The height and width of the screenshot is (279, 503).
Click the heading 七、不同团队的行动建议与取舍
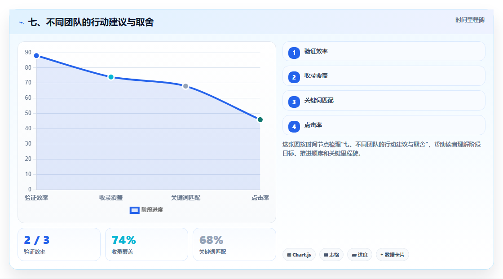[x=91, y=22]
